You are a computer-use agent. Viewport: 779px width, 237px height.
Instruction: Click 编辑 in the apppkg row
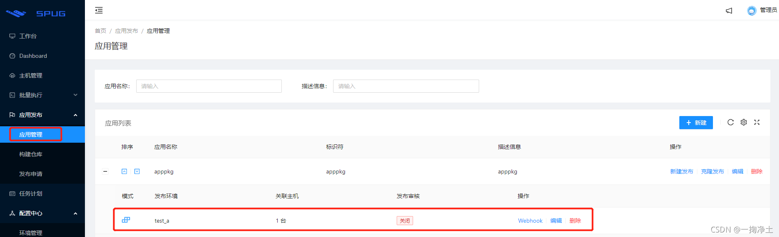(737, 171)
